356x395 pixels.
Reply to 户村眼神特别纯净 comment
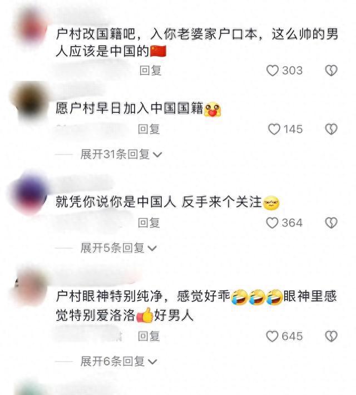coord(149,336)
